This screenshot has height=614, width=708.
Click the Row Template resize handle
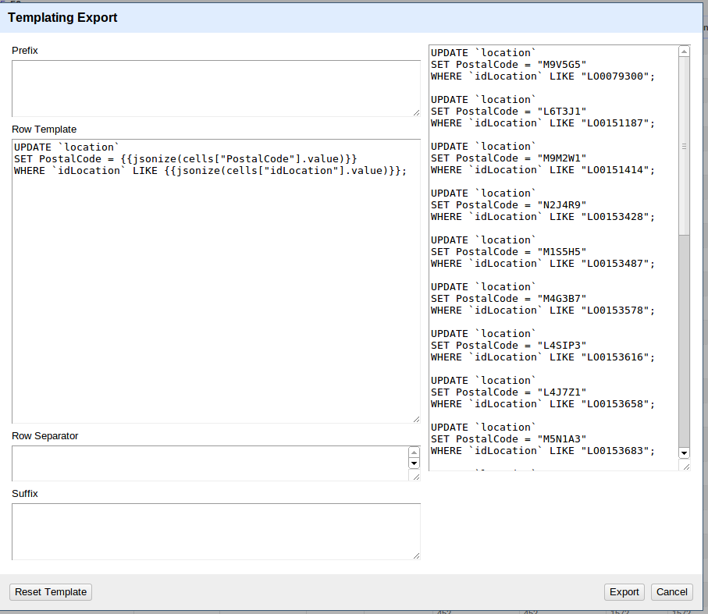tap(416, 419)
